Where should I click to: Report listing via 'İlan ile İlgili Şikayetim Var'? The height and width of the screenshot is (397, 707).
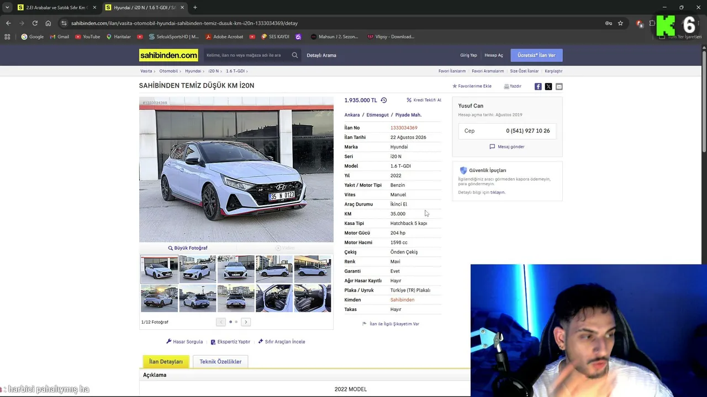(391, 324)
